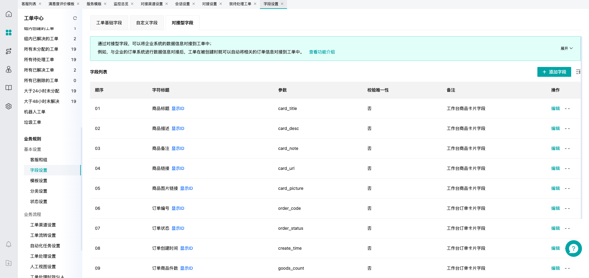Switch to the 工单基础字段 tab
This screenshot has height=278, width=589.
109,23
